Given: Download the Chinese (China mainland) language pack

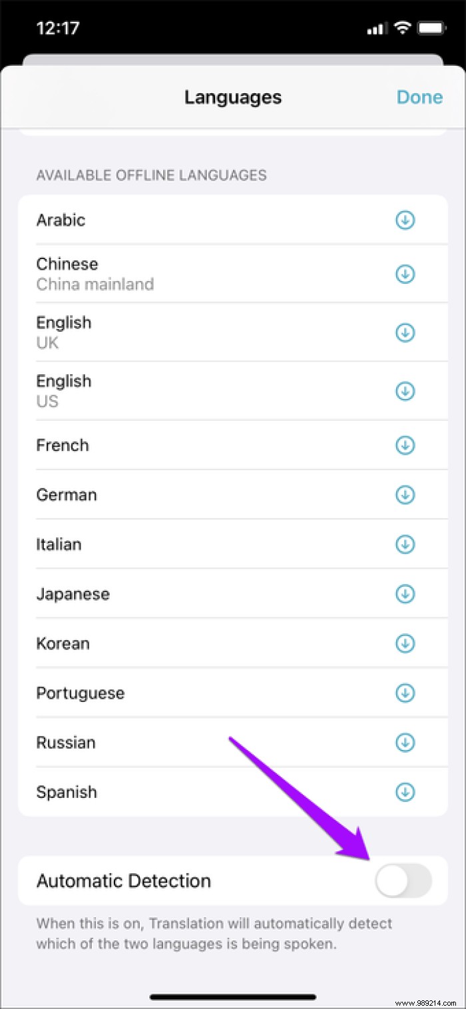Looking at the screenshot, I should coord(405,274).
